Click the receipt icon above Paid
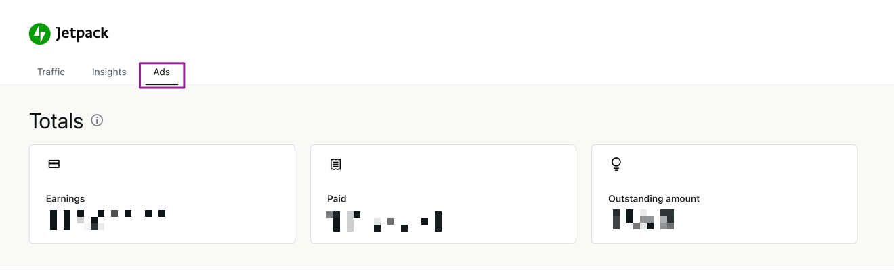 pos(335,164)
